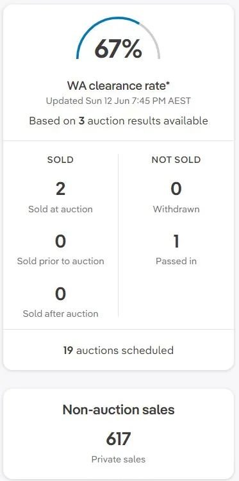The height and width of the screenshot is (481, 239).
Task: Click the Non-auction sales heading
Action: click(x=119, y=410)
